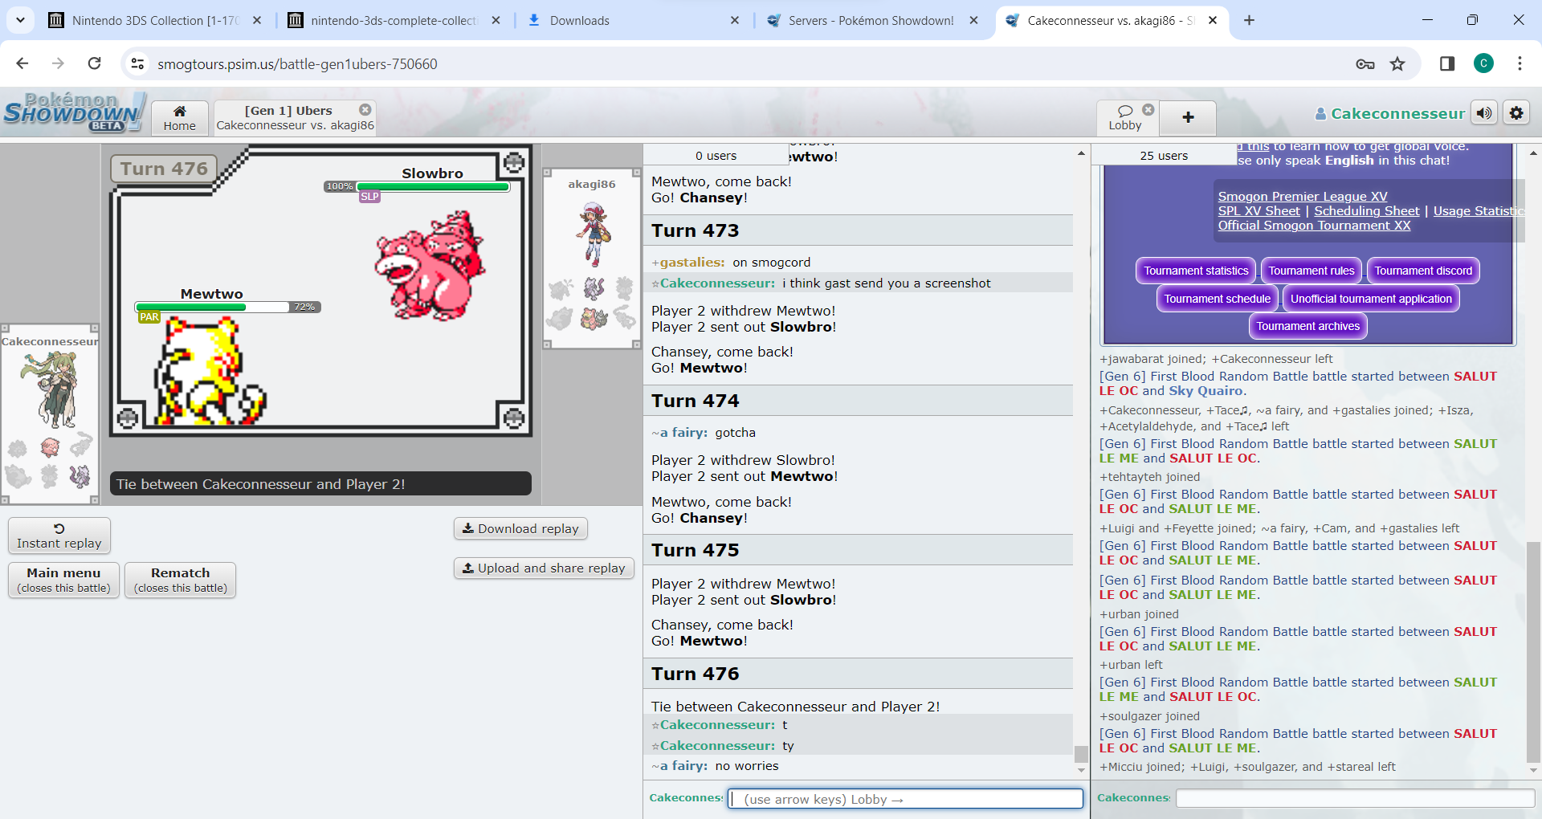Screen dimensions: 1542x819
Task: Click Chansey icon in Cakeconnesseur's team
Action: coord(50,447)
